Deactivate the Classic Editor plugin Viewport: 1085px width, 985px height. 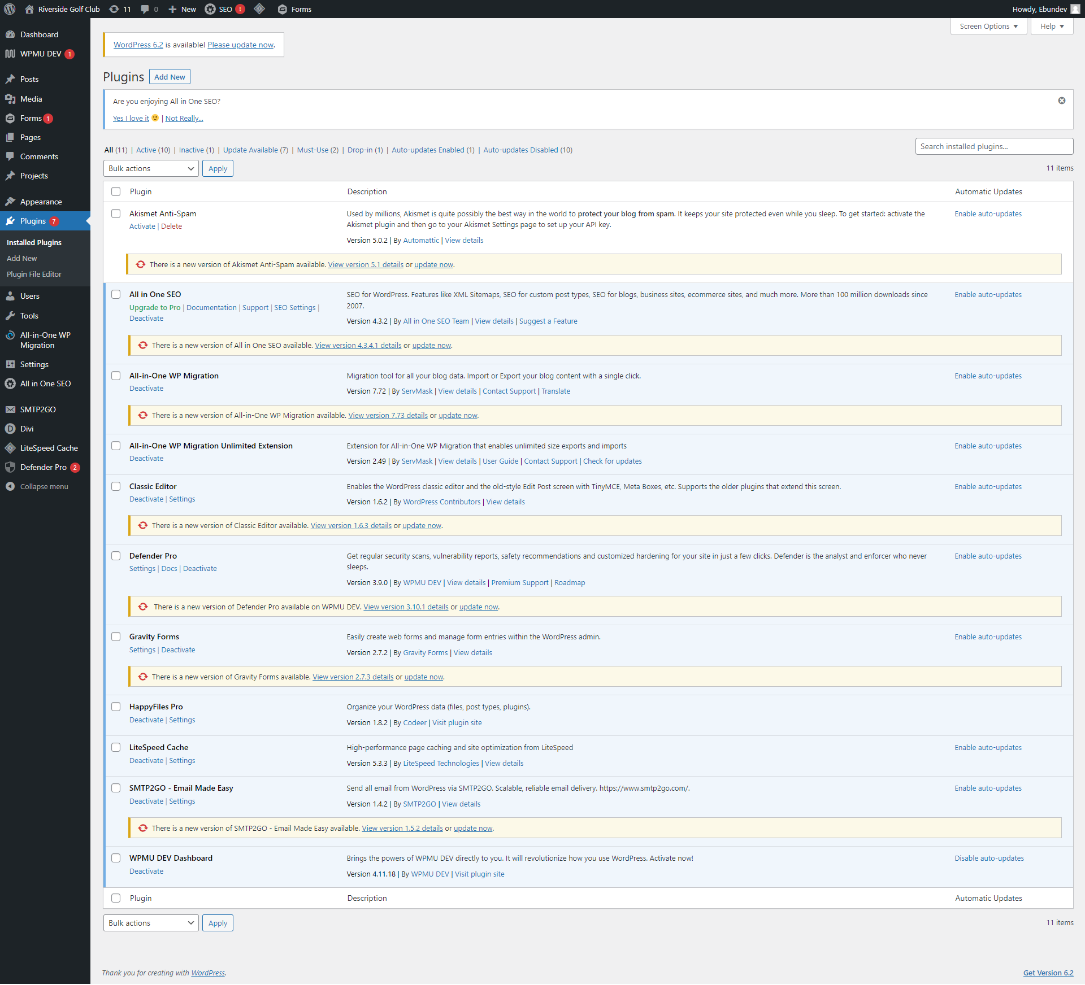point(146,499)
